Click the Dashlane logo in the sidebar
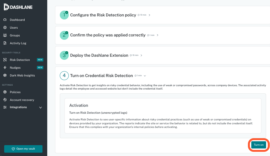This screenshot has height=156, width=270. click(18, 7)
